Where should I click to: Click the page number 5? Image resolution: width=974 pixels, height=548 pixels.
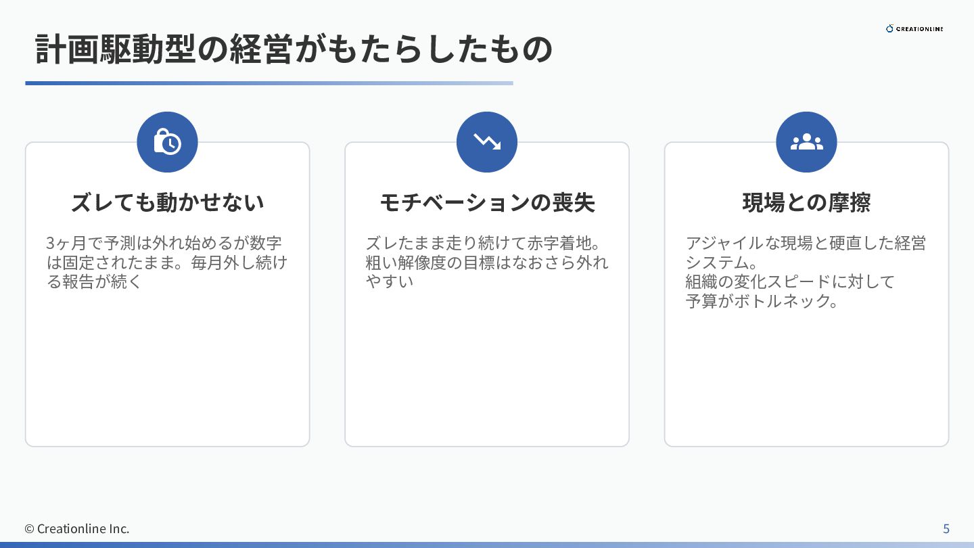coord(946,528)
